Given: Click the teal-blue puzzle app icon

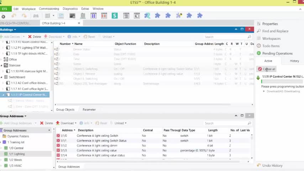Looking at the screenshot, I should [x=147, y=16].
